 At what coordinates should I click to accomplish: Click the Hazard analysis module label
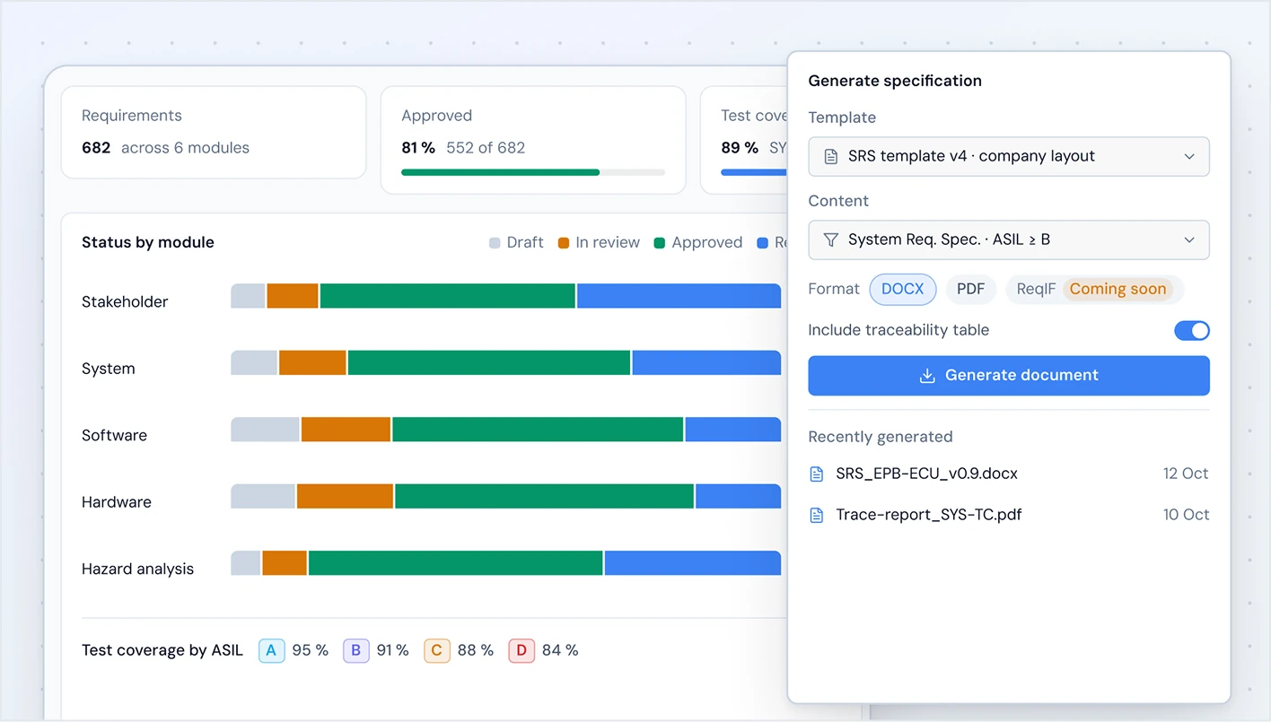point(137,569)
